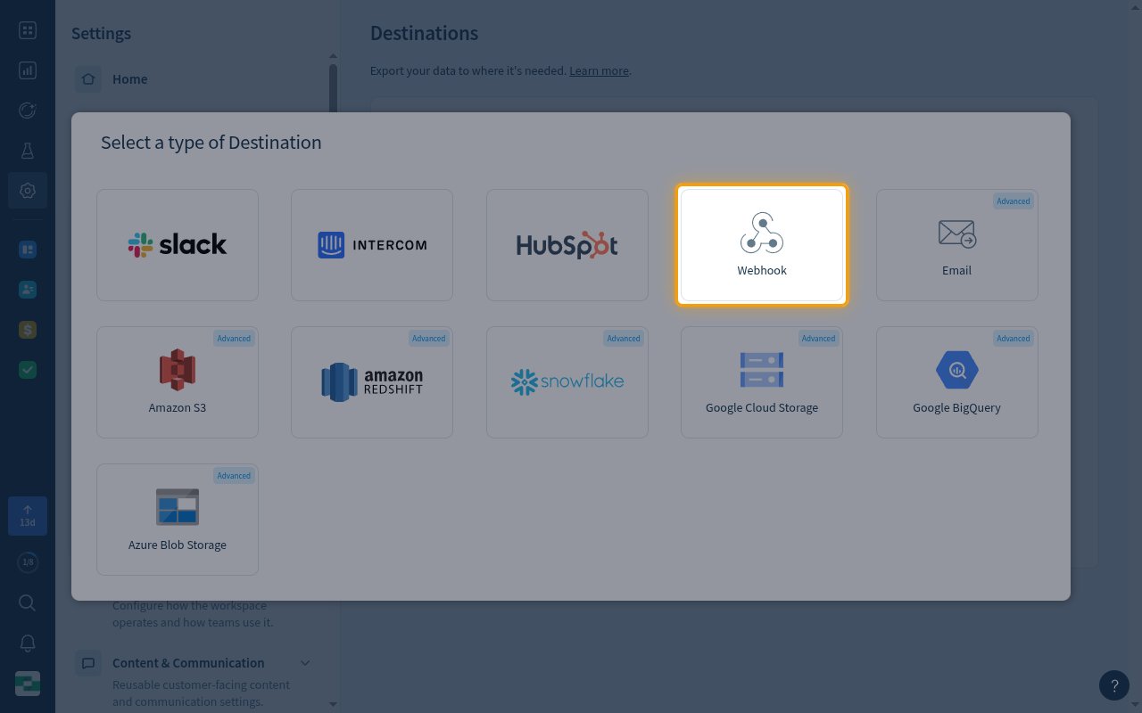Choose Google Cloud Storage destination

[x=762, y=382]
